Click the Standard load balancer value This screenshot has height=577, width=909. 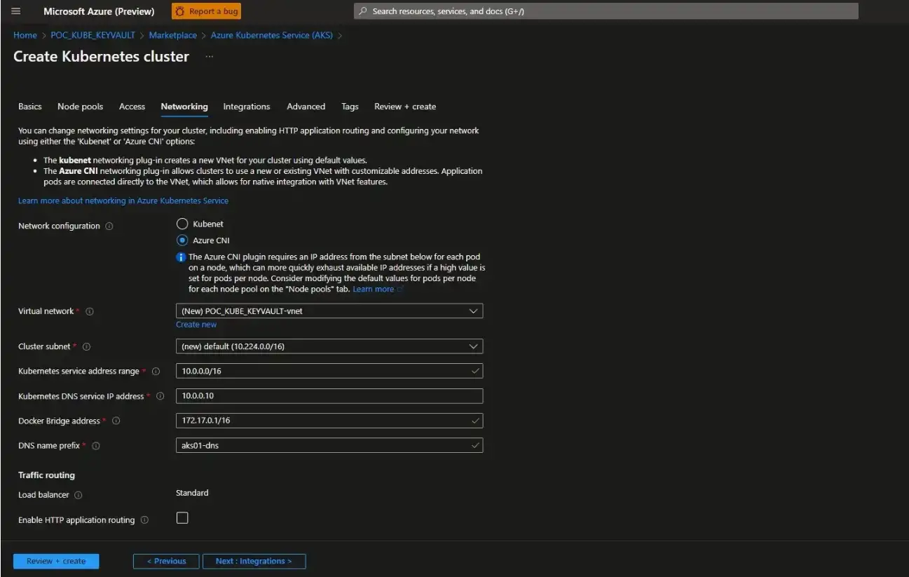click(x=192, y=493)
